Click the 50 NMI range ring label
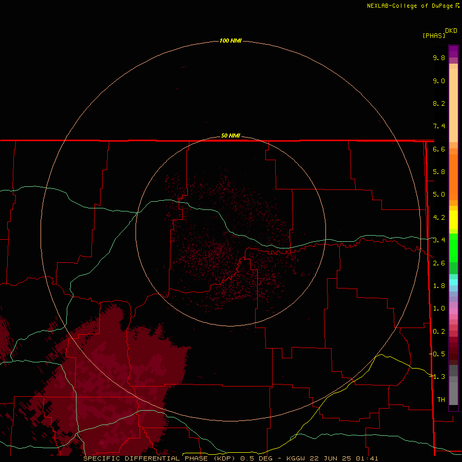This screenshot has height=462, width=462. pos(230,136)
